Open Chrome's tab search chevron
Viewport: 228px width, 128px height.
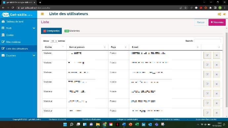204,2
